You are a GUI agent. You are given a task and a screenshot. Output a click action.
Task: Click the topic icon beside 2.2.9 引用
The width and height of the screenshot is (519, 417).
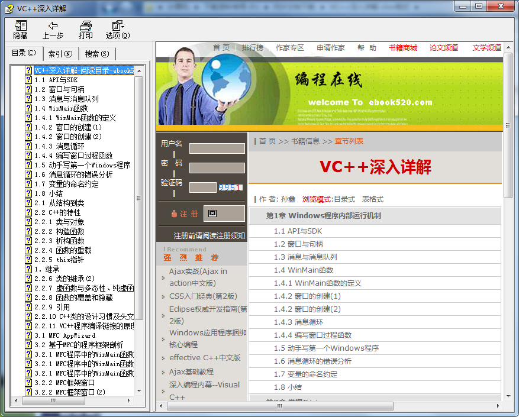(28, 307)
